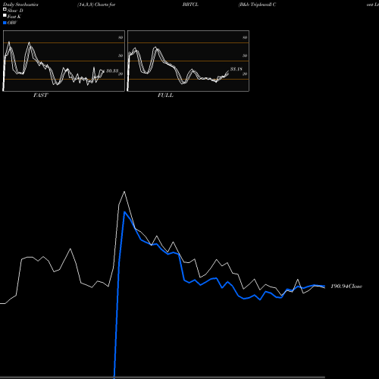This screenshot has height=379, width=379.
Task: Click the Daily Stochastics heading text
Action: click(x=20, y=5)
